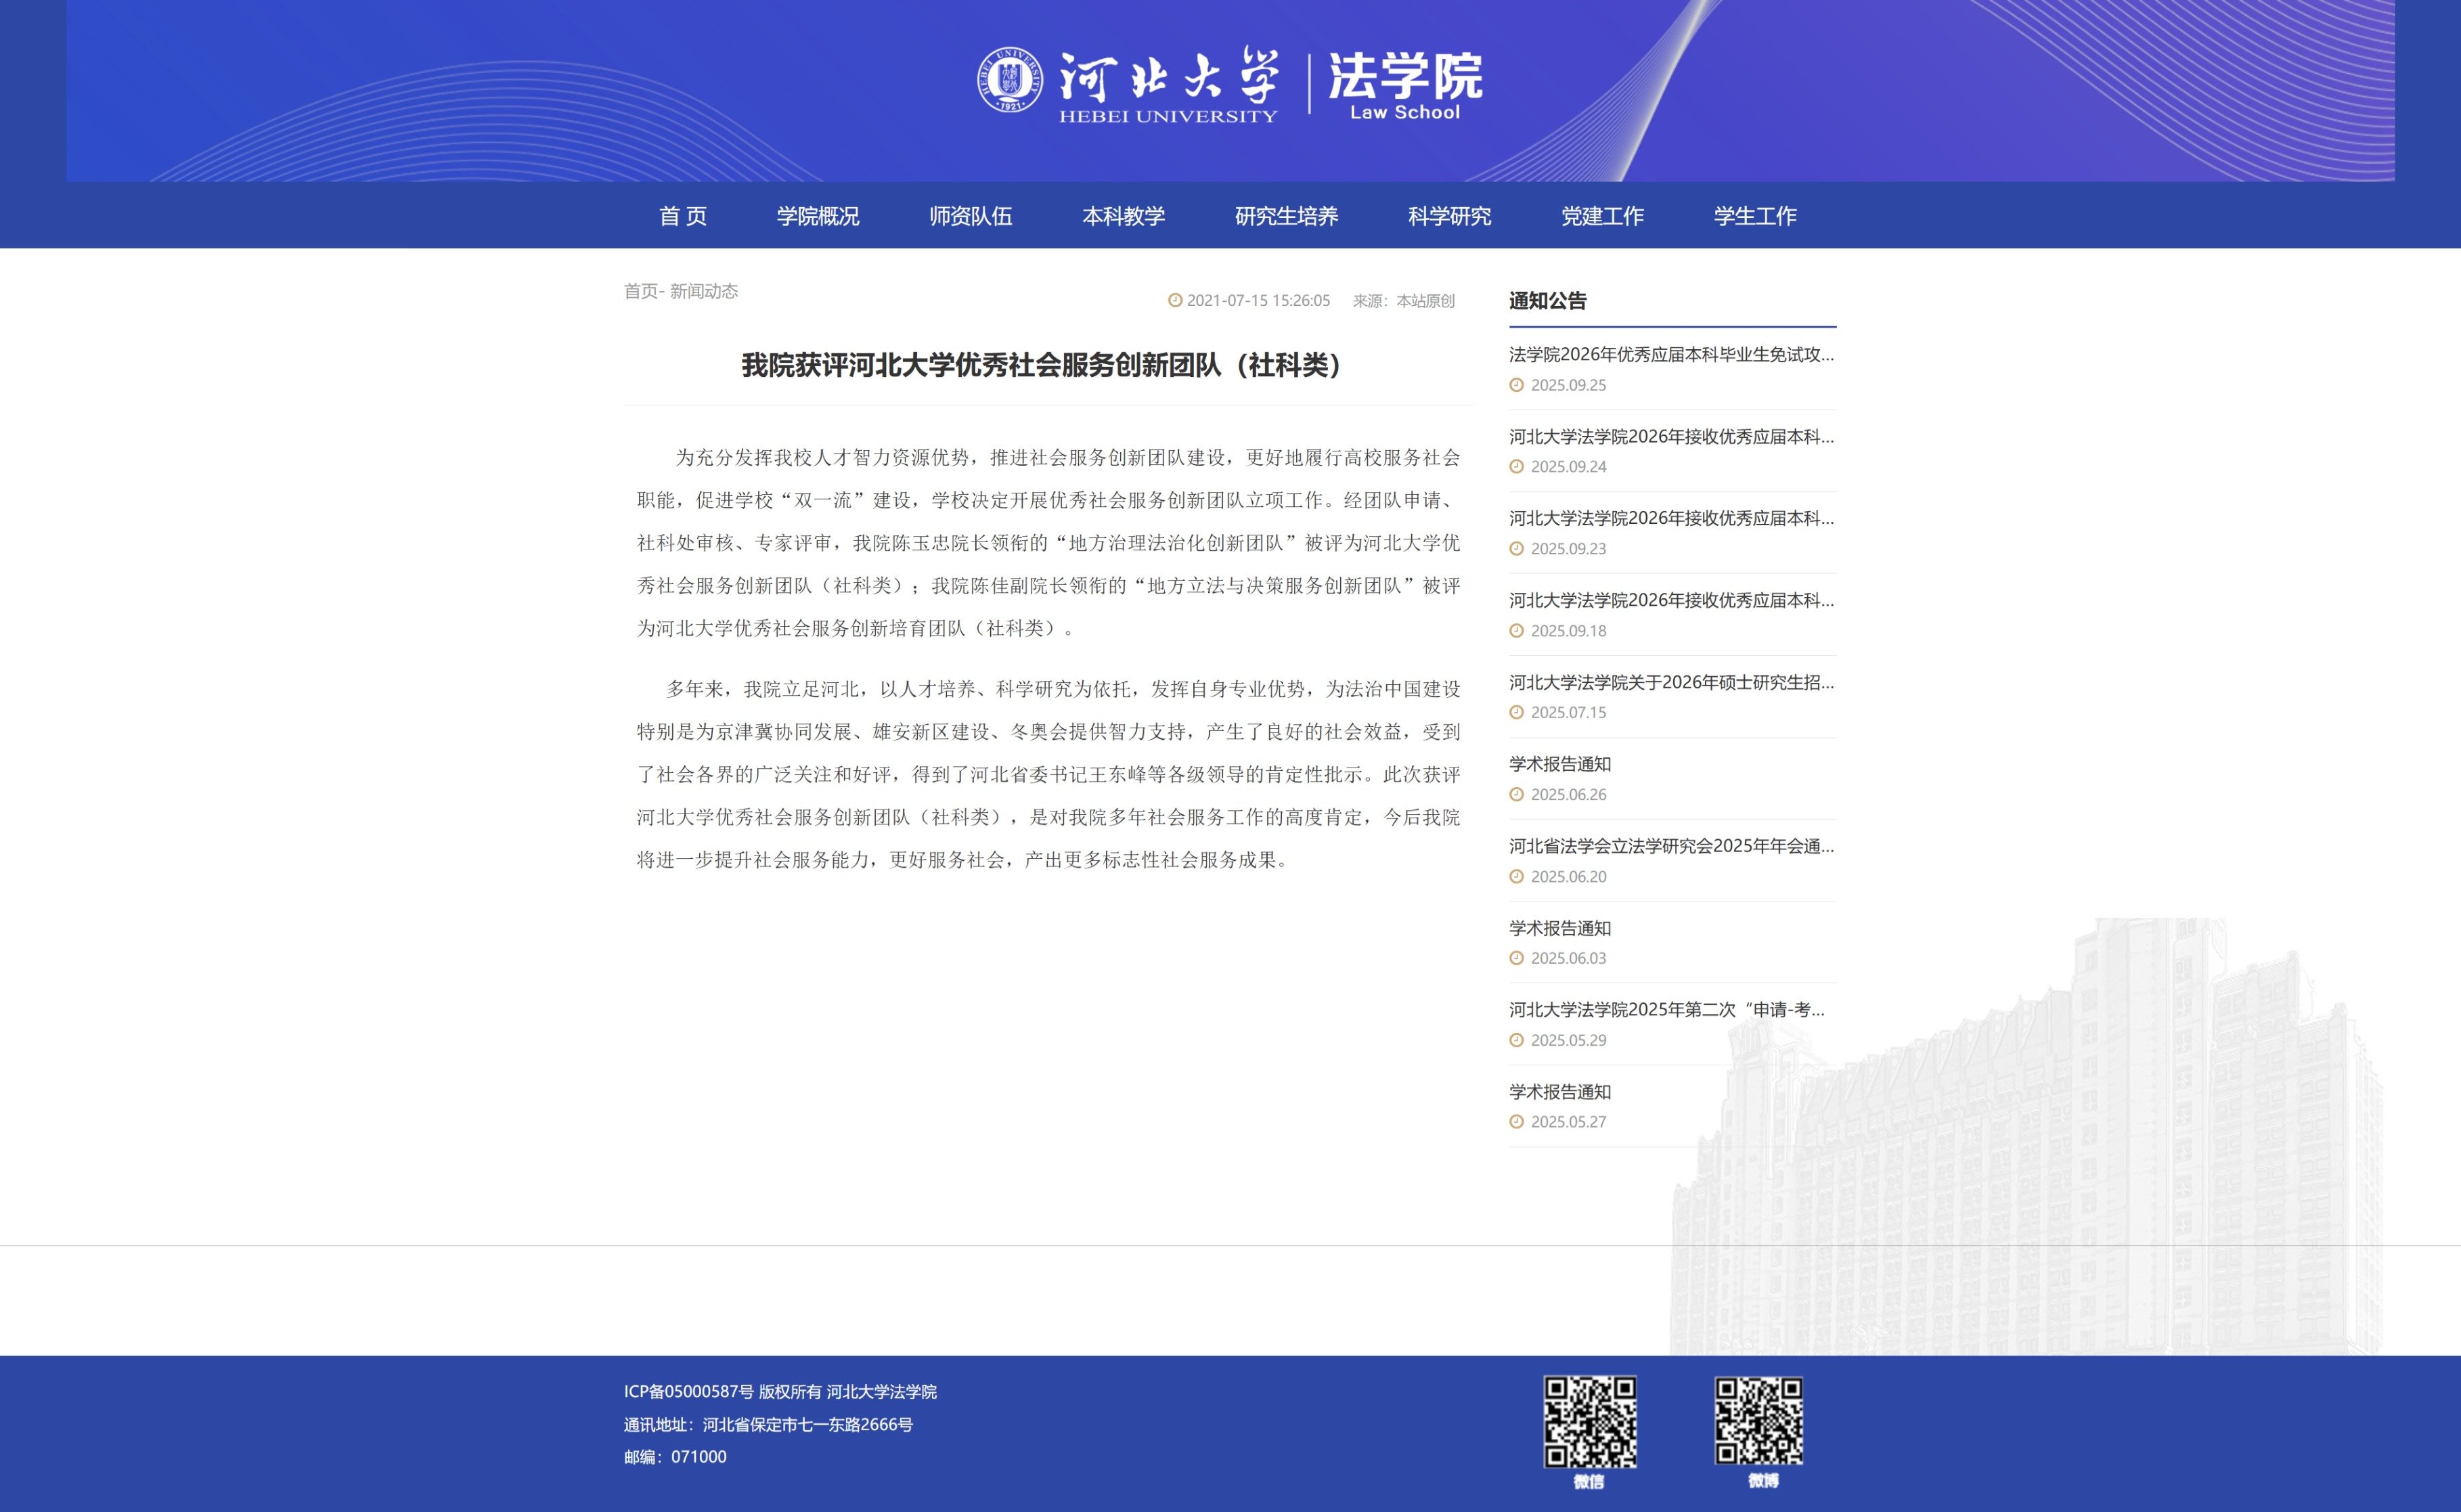
Task: Go to the 科学研究 menu item
Action: (x=1449, y=216)
